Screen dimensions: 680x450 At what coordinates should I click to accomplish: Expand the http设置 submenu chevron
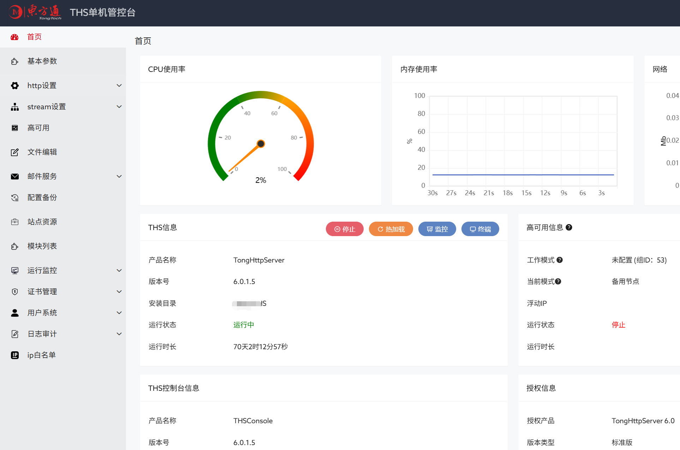click(119, 86)
